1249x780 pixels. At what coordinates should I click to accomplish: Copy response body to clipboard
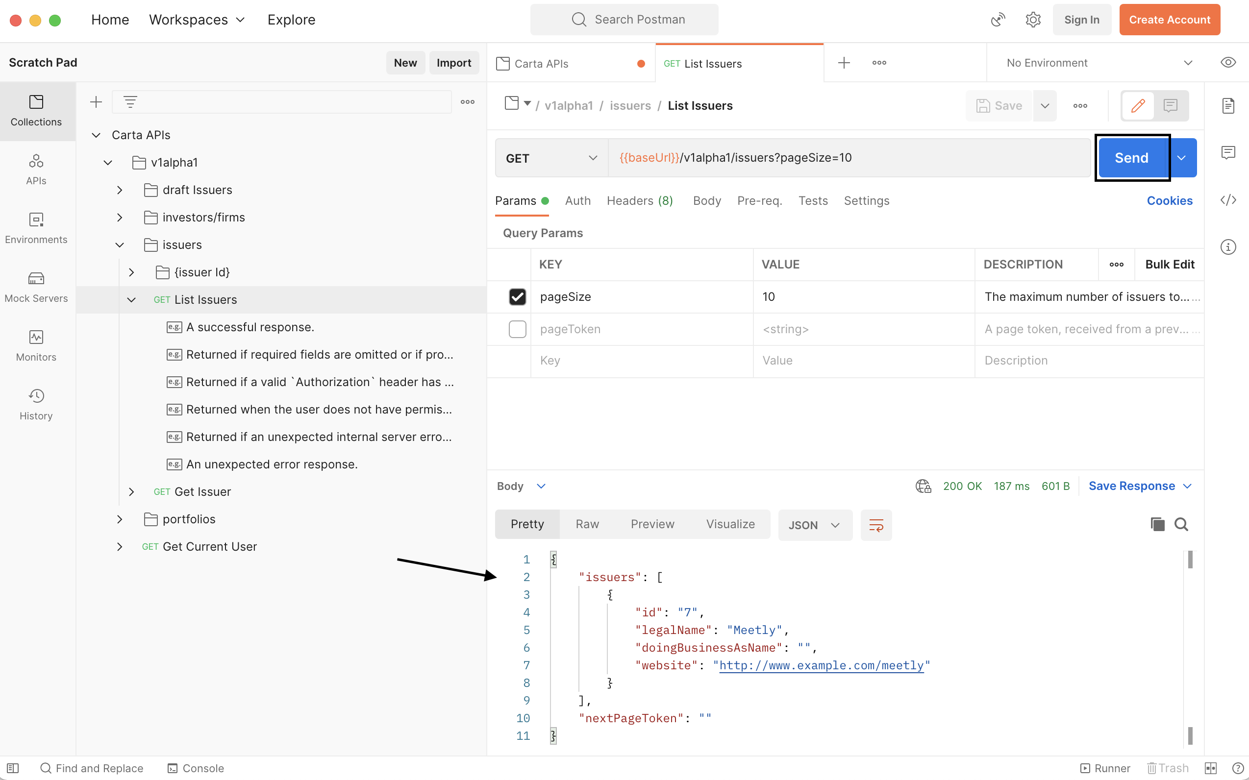point(1157,525)
